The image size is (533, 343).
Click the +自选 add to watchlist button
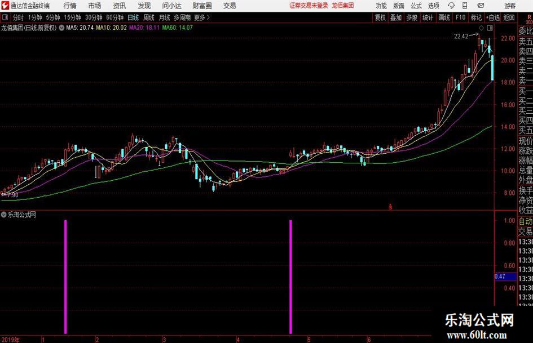(493, 17)
